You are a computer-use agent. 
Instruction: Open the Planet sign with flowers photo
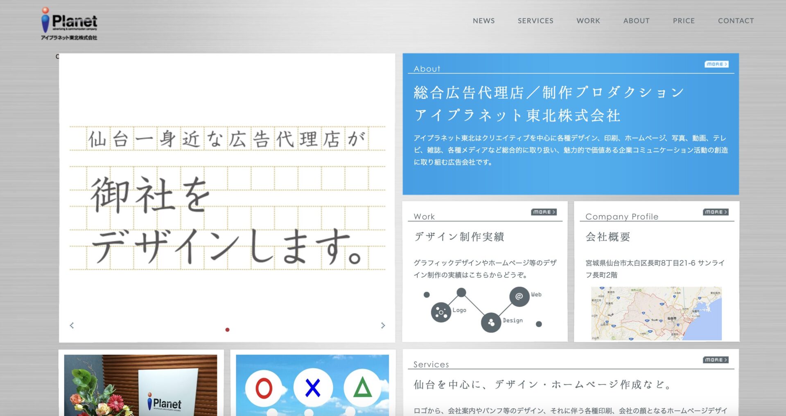140,385
